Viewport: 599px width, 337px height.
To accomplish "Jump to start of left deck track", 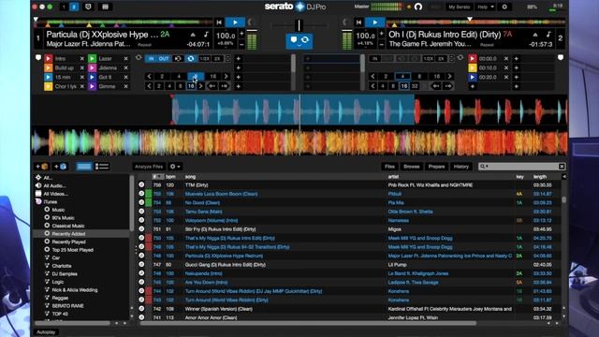I will point(219,22).
